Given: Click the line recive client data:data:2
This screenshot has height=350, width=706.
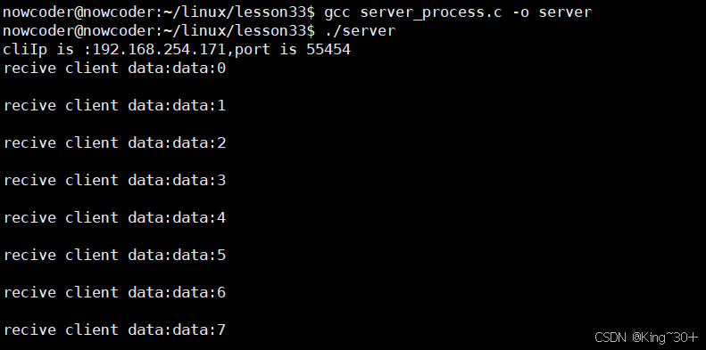Looking at the screenshot, I should (x=114, y=142).
